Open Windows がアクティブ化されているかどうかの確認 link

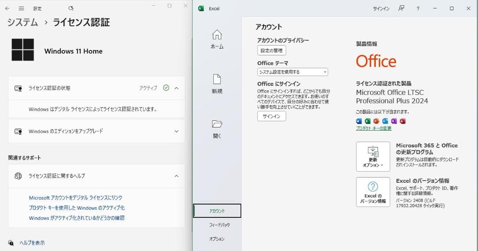pos(77,218)
